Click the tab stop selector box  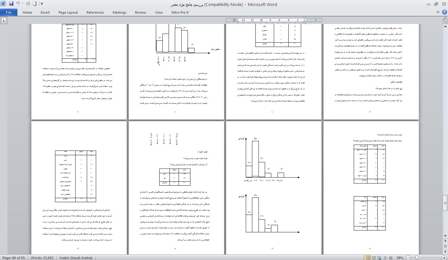point(4,21)
